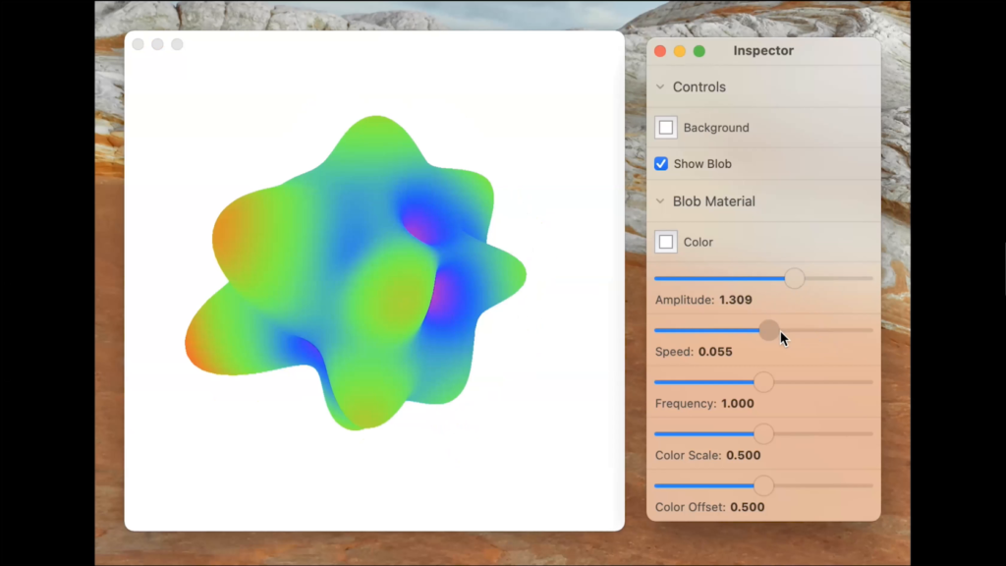
Task: Uncheck the Show Blob checkbox
Action: point(661,164)
